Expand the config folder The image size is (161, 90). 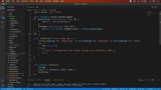coord(12,18)
